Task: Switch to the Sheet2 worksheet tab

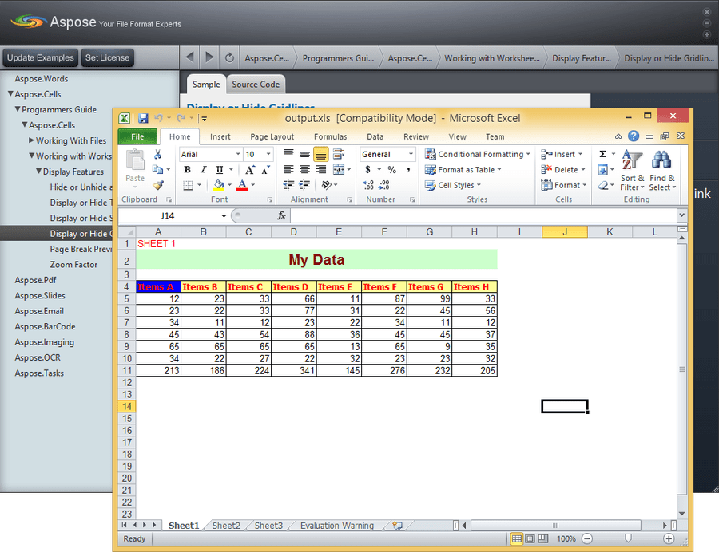Action: (x=226, y=526)
